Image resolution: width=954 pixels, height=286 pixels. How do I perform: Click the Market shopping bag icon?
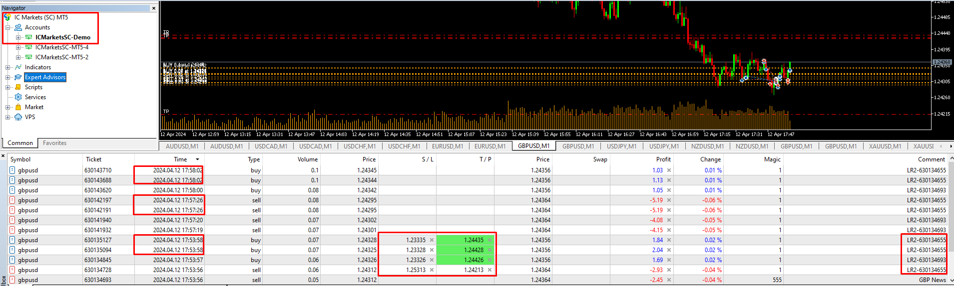pos(18,107)
